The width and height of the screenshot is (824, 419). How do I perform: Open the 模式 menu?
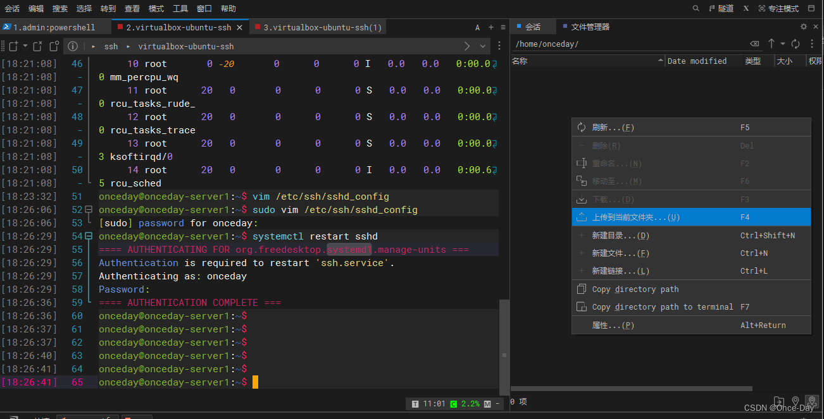point(156,9)
